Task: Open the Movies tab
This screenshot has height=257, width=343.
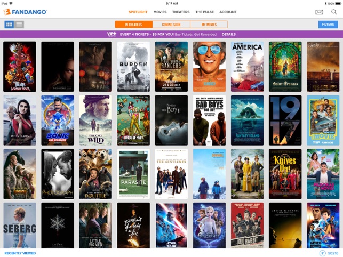Action: (160, 12)
